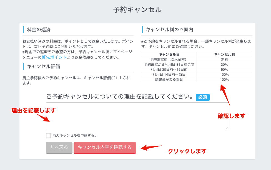Click the textarea resize handle corner
This screenshot has width=271, height=170.
click(x=227, y=128)
